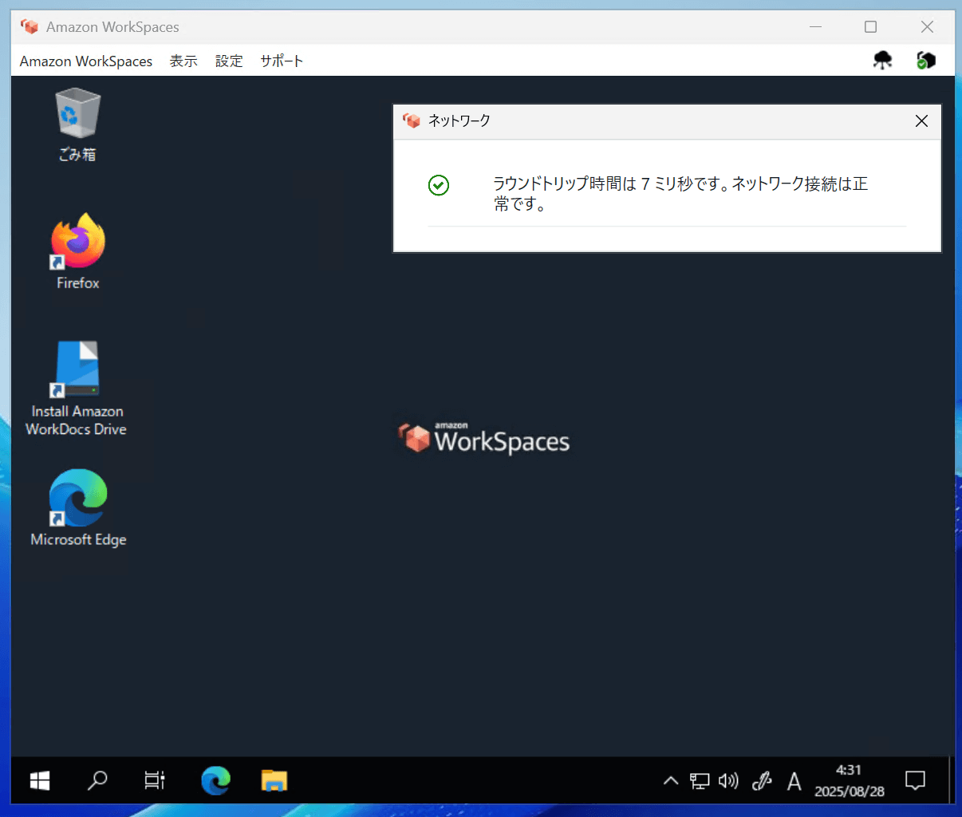
Task: Click the ネットワーク popup logo icon
Action: coord(412,120)
